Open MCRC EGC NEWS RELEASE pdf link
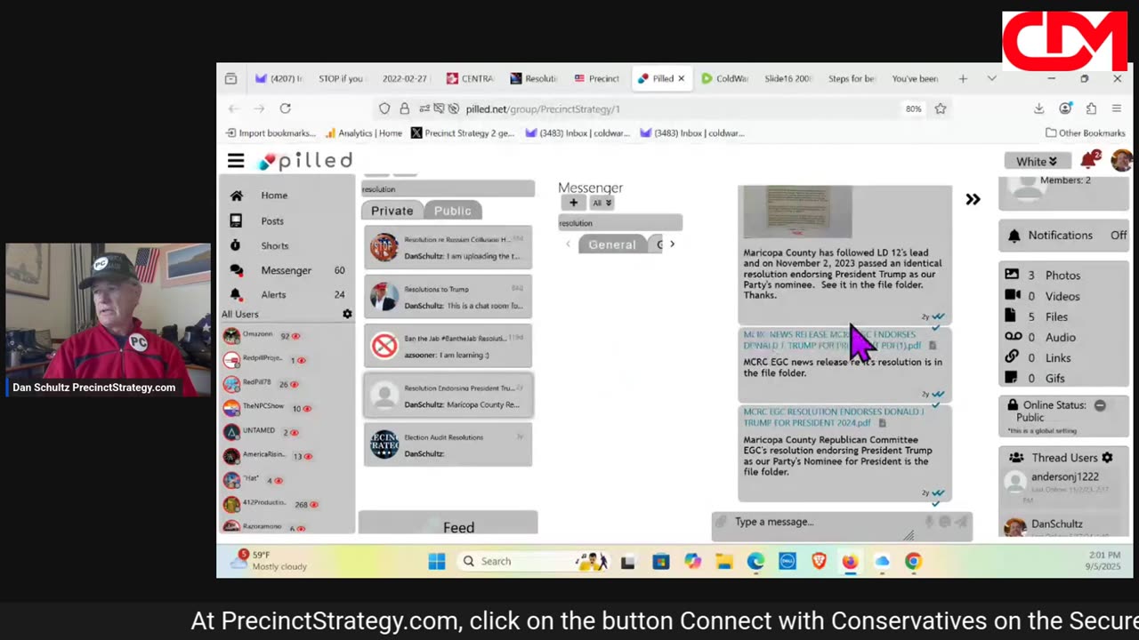 click(x=832, y=340)
